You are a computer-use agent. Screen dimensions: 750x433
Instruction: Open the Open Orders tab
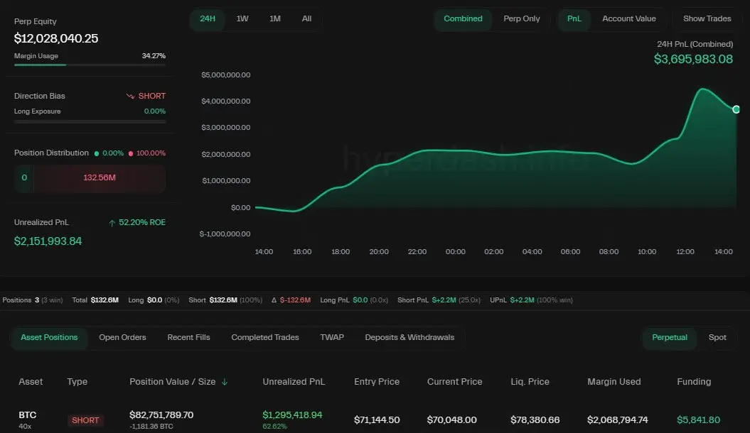point(122,337)
